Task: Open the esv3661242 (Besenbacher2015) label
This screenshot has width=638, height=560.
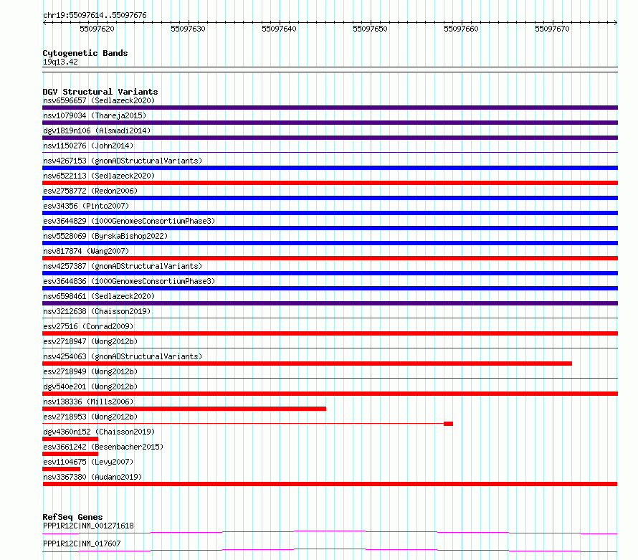Action: click(103, 447)
